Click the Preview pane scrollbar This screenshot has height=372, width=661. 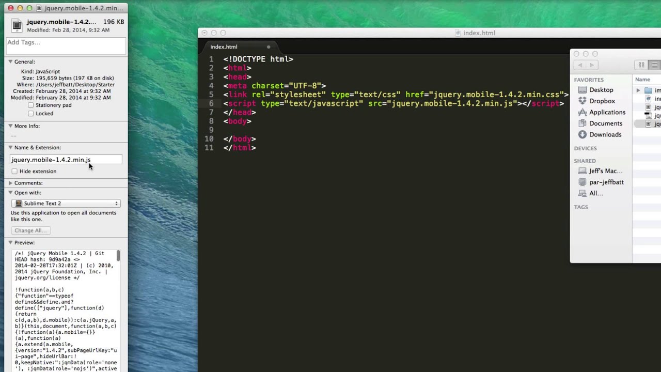[x=118, y=256]
